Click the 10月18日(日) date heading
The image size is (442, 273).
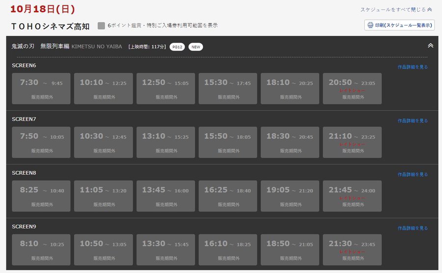click(43, 9)
